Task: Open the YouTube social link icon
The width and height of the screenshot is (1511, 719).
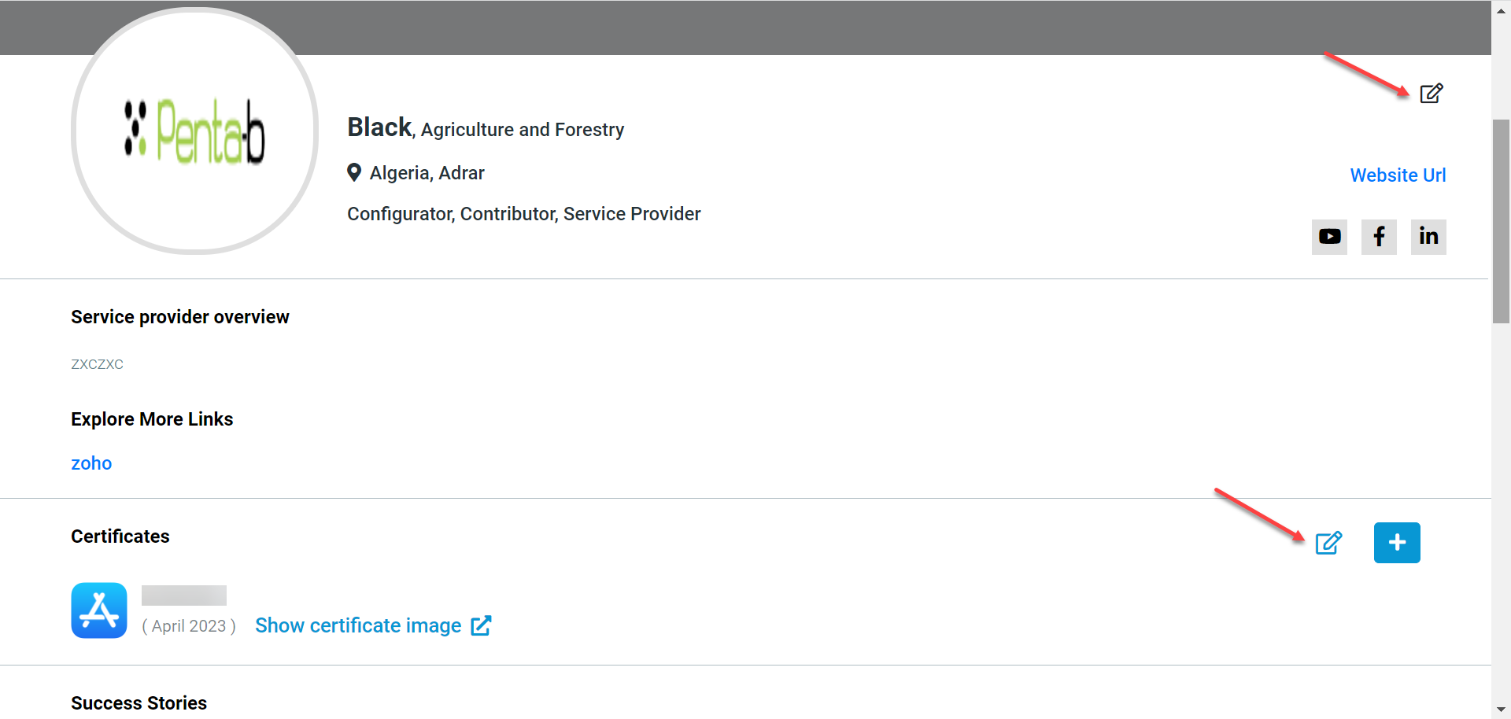Action: [1329, 237]
